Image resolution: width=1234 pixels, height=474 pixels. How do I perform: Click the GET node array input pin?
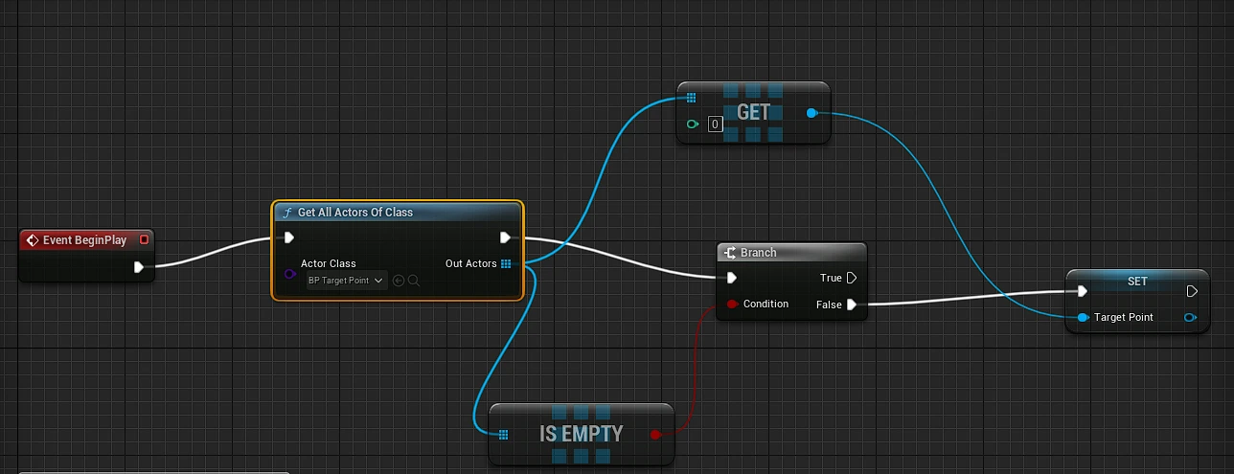tap(691, 97)
